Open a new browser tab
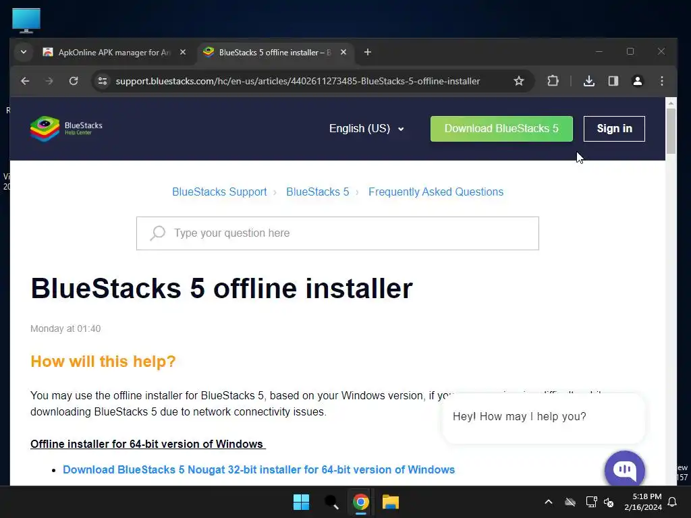The image size is (691, 518). click(x=368, y=53)
